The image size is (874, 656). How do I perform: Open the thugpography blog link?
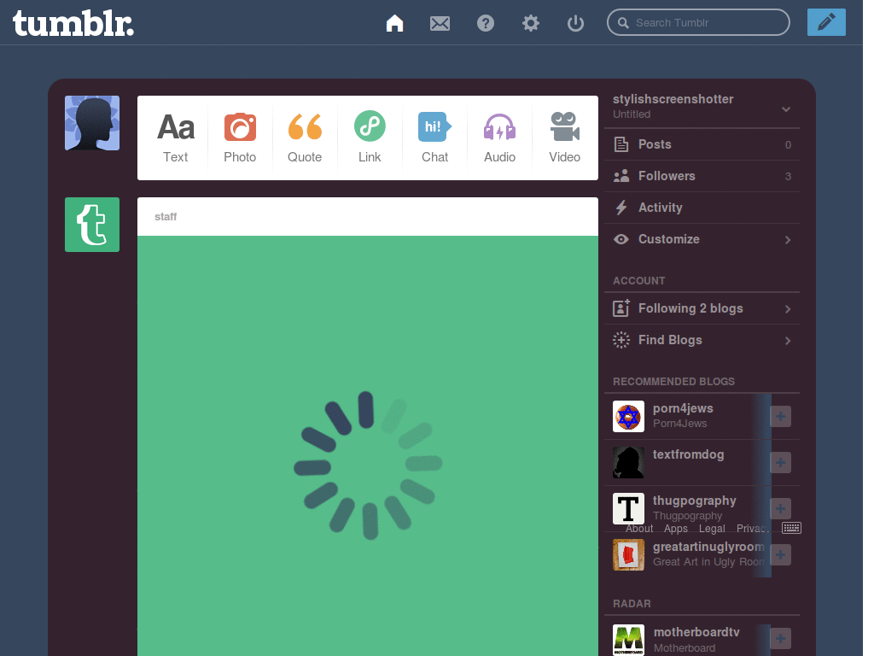pyautogui.click(x=695, y=501)
